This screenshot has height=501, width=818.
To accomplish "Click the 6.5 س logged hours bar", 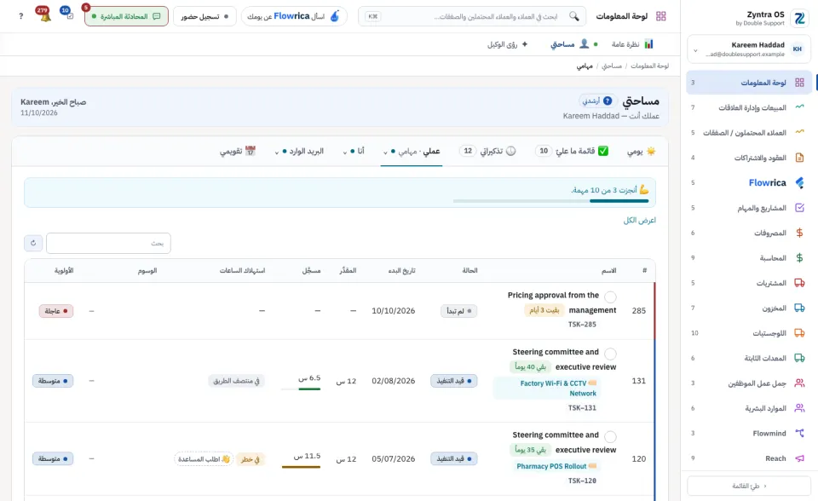I will 301,389.
